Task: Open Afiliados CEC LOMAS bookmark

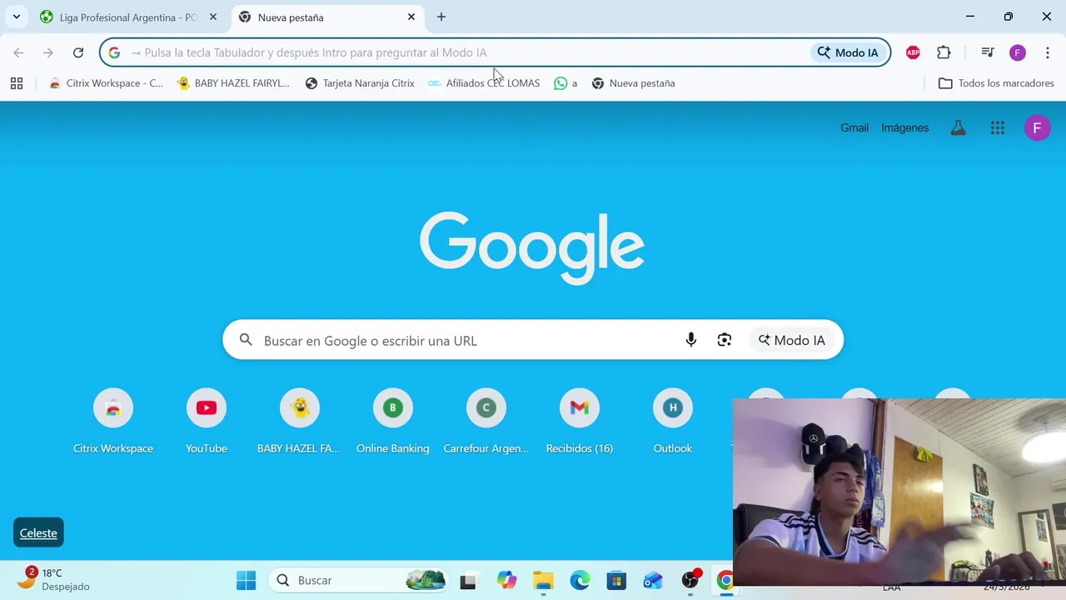Action: (x=484, y=83)
